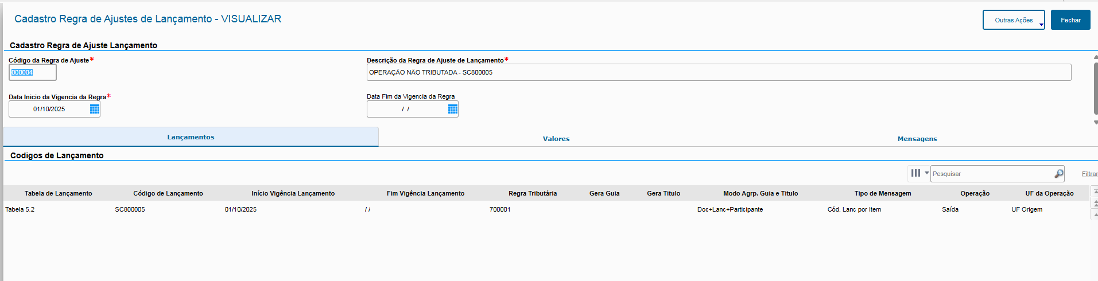Click the Regra Tributária column header
1098x281 pixels.
(x=532, y=193)
